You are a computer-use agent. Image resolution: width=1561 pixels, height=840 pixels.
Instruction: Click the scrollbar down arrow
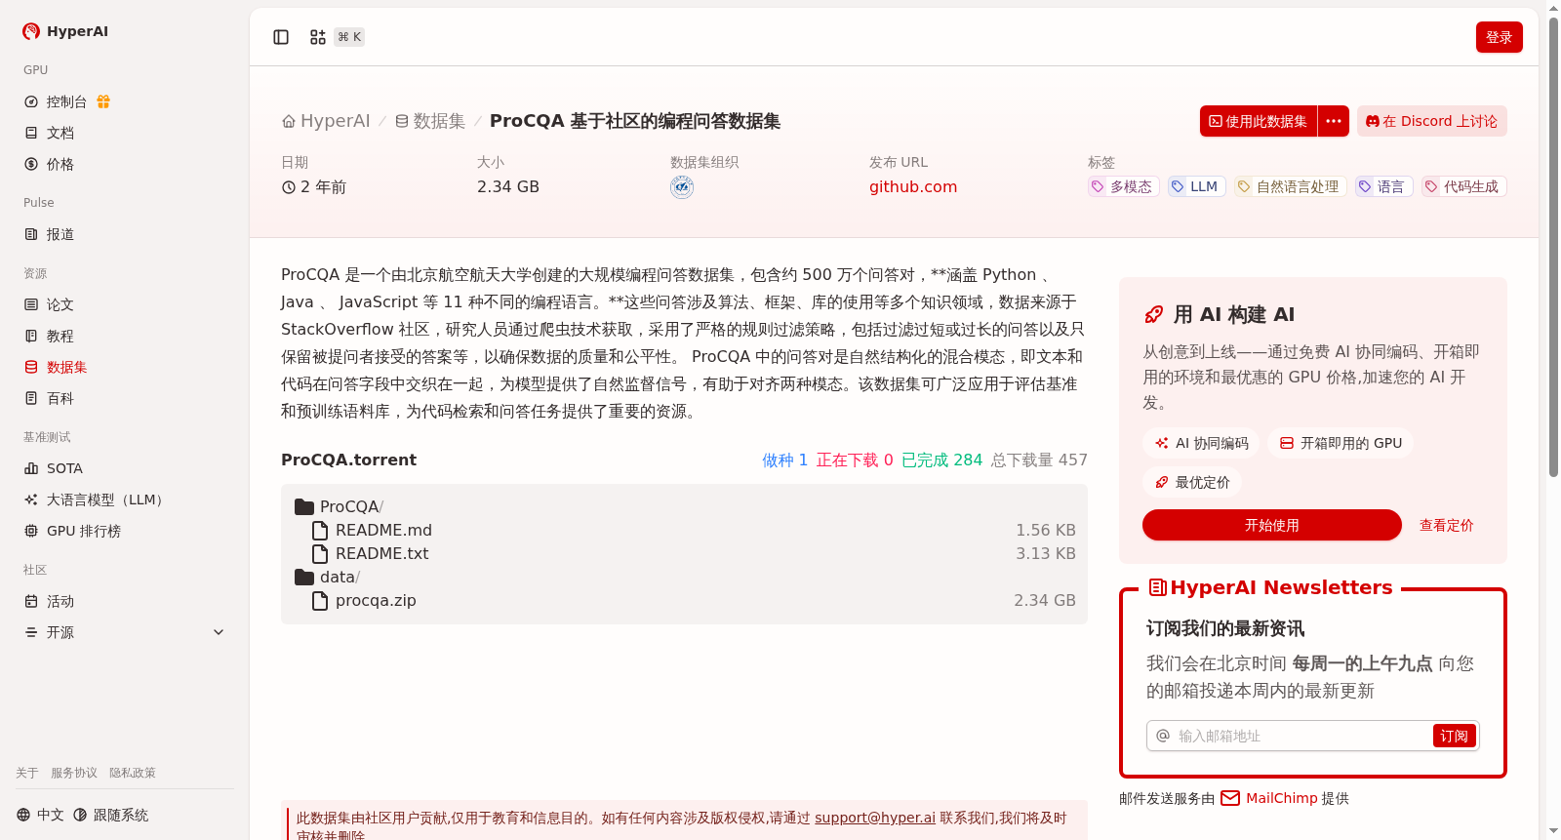click(1553, 832)
